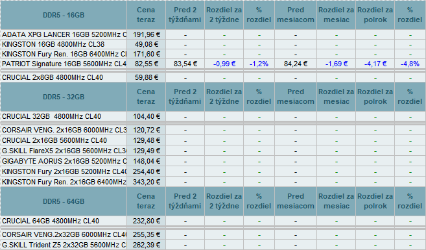
Task: Click the DDR5 - 64GB section header
Action: (64, 201)
